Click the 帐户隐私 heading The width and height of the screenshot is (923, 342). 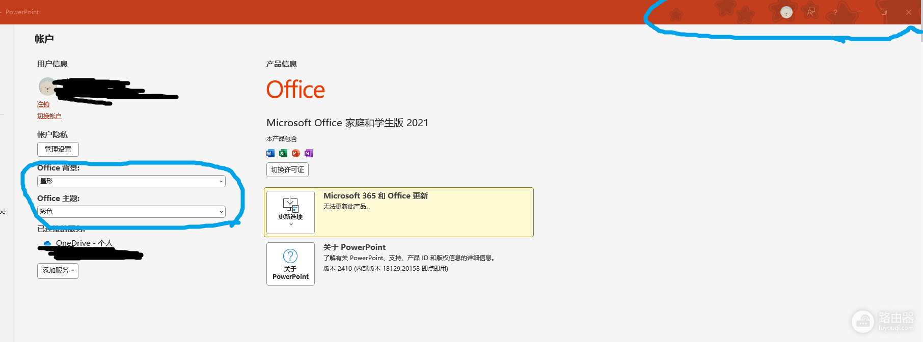(52, 134)
